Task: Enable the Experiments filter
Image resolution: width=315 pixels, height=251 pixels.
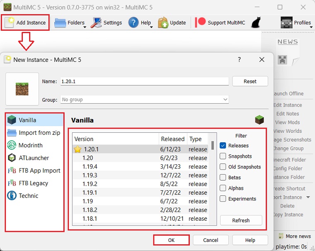Action: pos(223,199)
